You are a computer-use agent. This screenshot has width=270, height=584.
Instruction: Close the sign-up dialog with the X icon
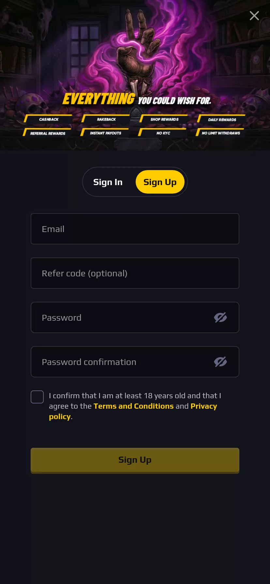coord(254,16)
